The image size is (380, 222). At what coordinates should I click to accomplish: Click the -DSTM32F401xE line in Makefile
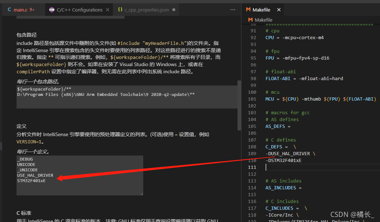tap(284, 160)
